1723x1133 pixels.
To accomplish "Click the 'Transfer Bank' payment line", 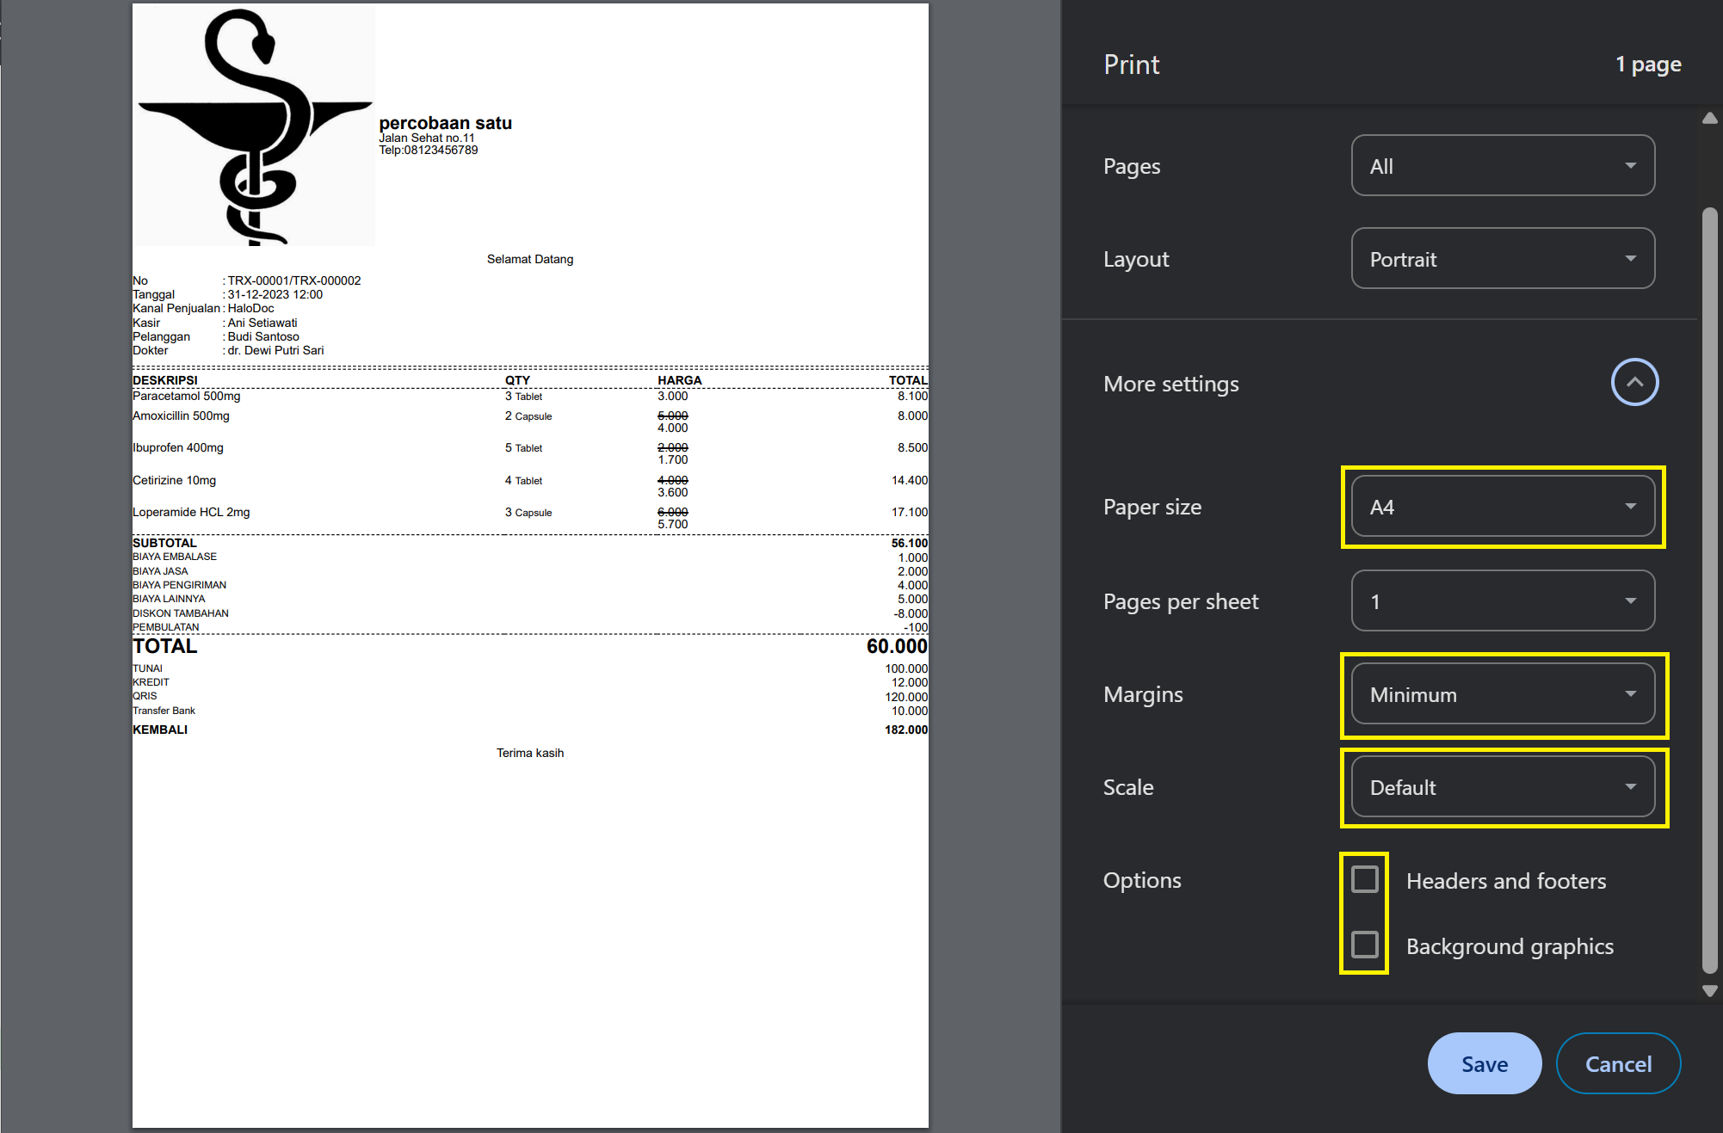I will [x=530, y=711].
